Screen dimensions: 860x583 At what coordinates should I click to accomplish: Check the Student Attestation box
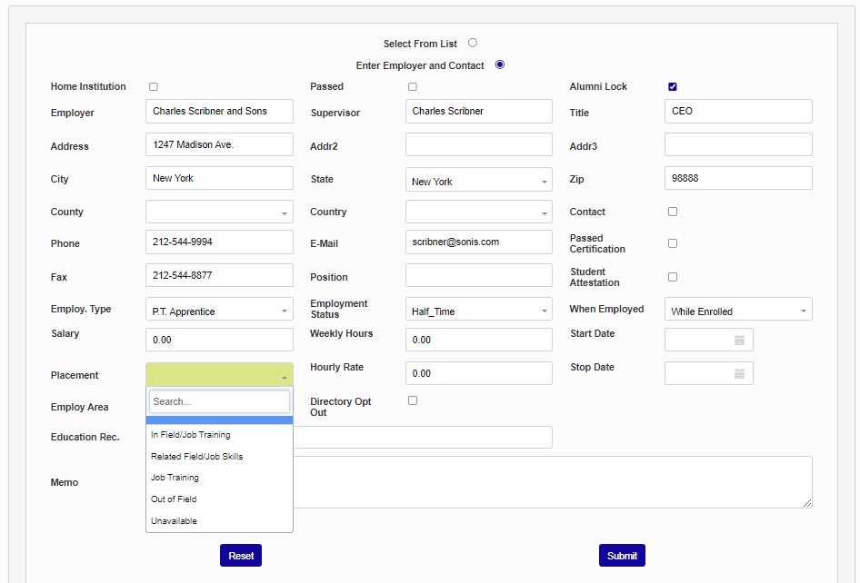click(x=673, y=277)
